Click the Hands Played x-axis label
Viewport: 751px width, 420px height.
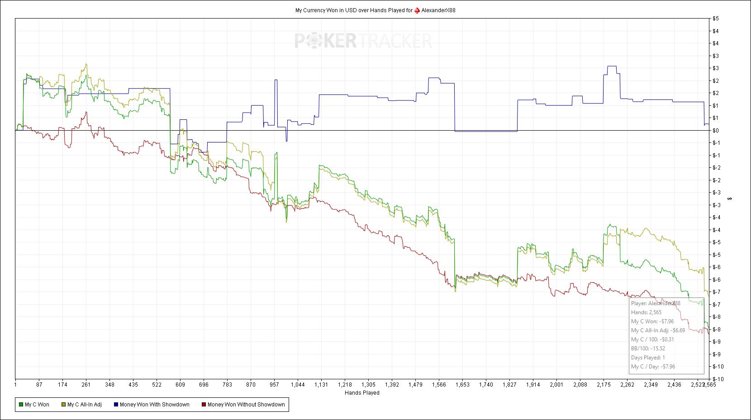pos(362,393)
